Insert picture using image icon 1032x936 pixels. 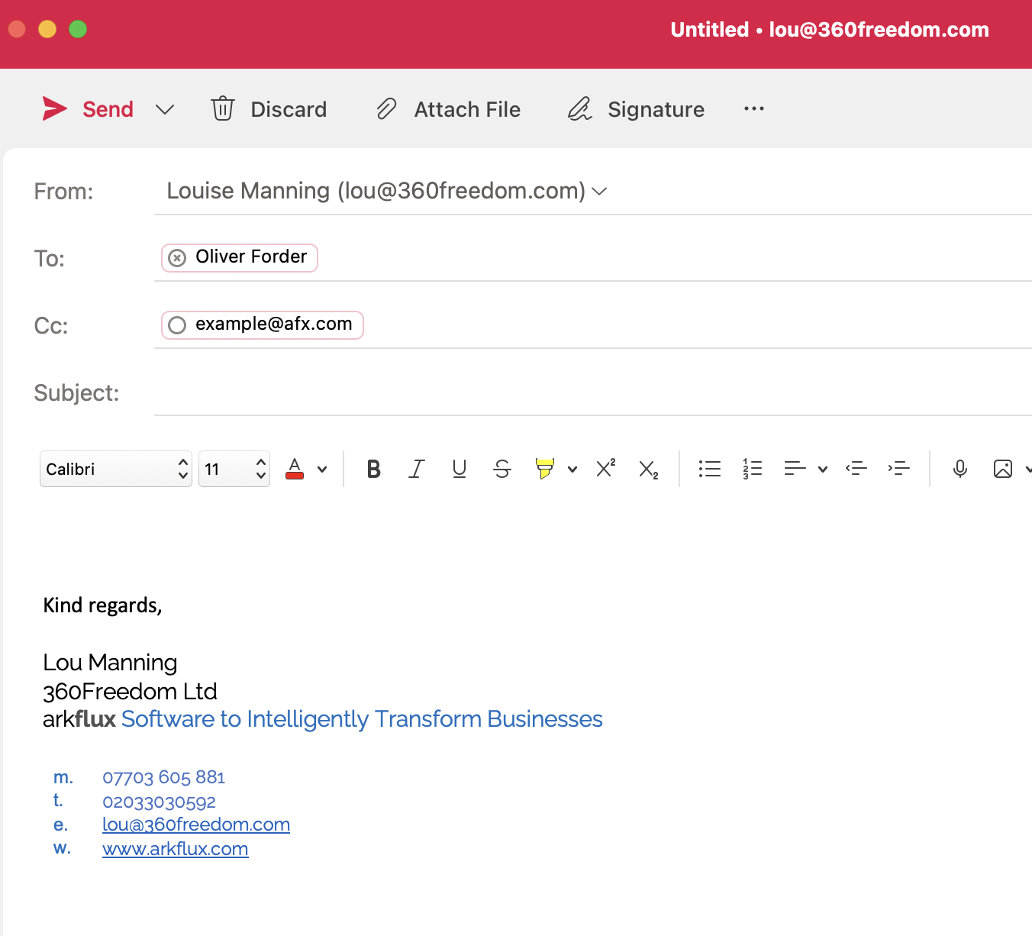click(1002, 469)
